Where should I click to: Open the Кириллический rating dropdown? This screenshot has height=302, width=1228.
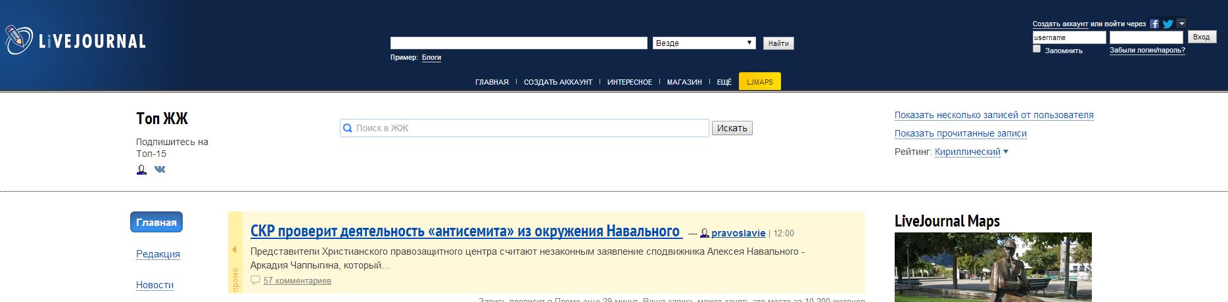click(971, 152)
